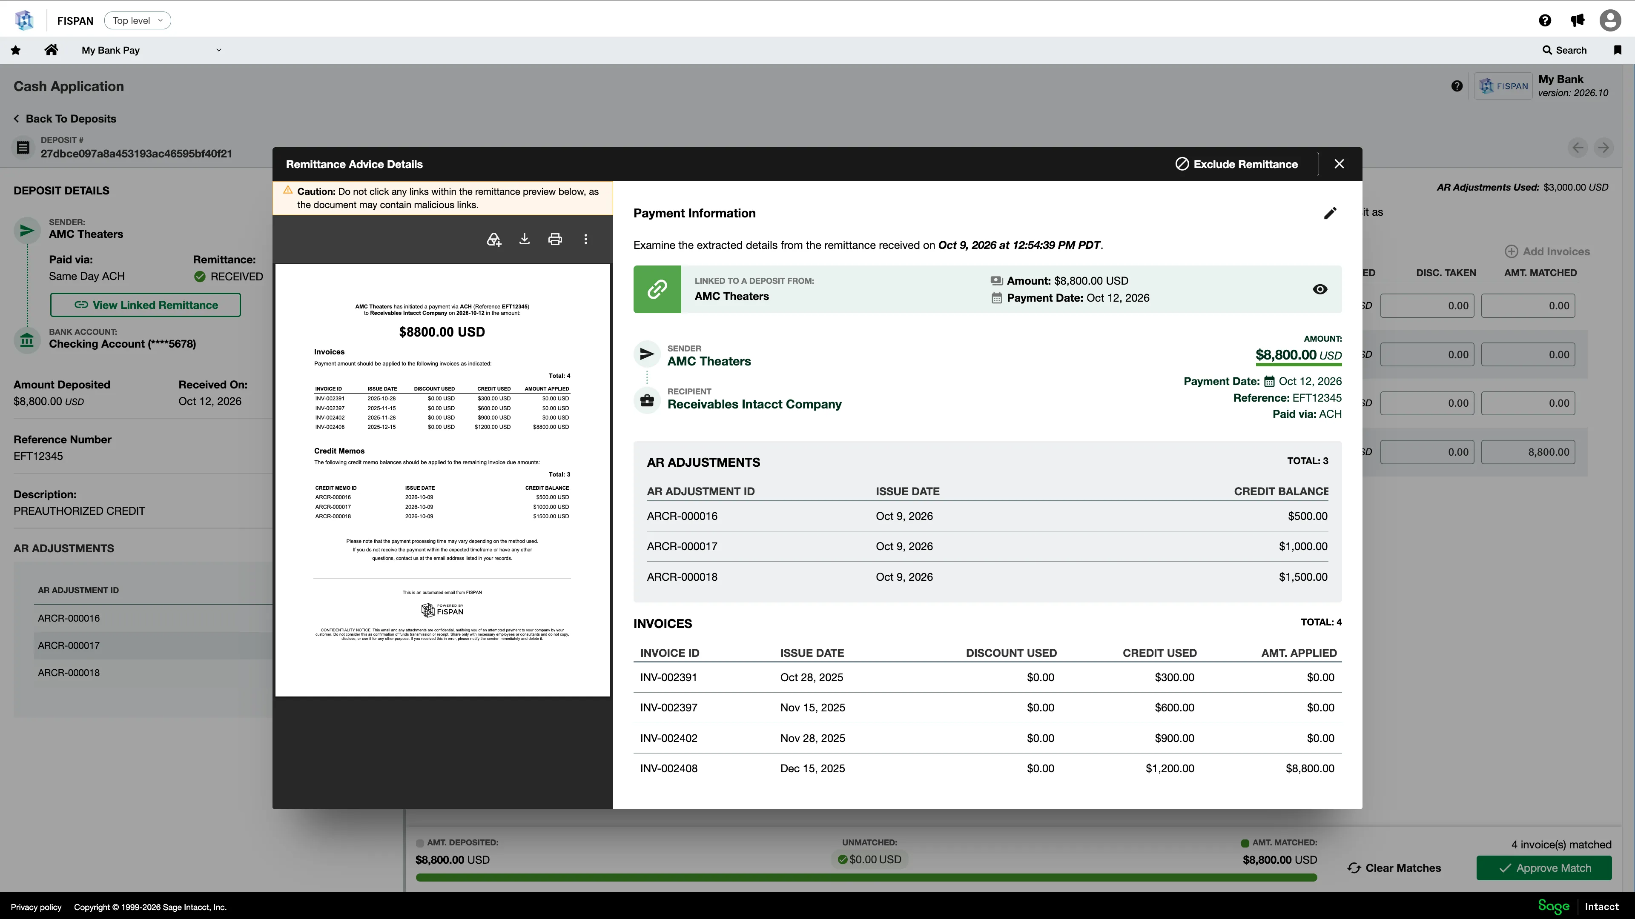
Task: Select ARCR-000016 row in left AR Adjustments
Action: [x=153, y=618]
